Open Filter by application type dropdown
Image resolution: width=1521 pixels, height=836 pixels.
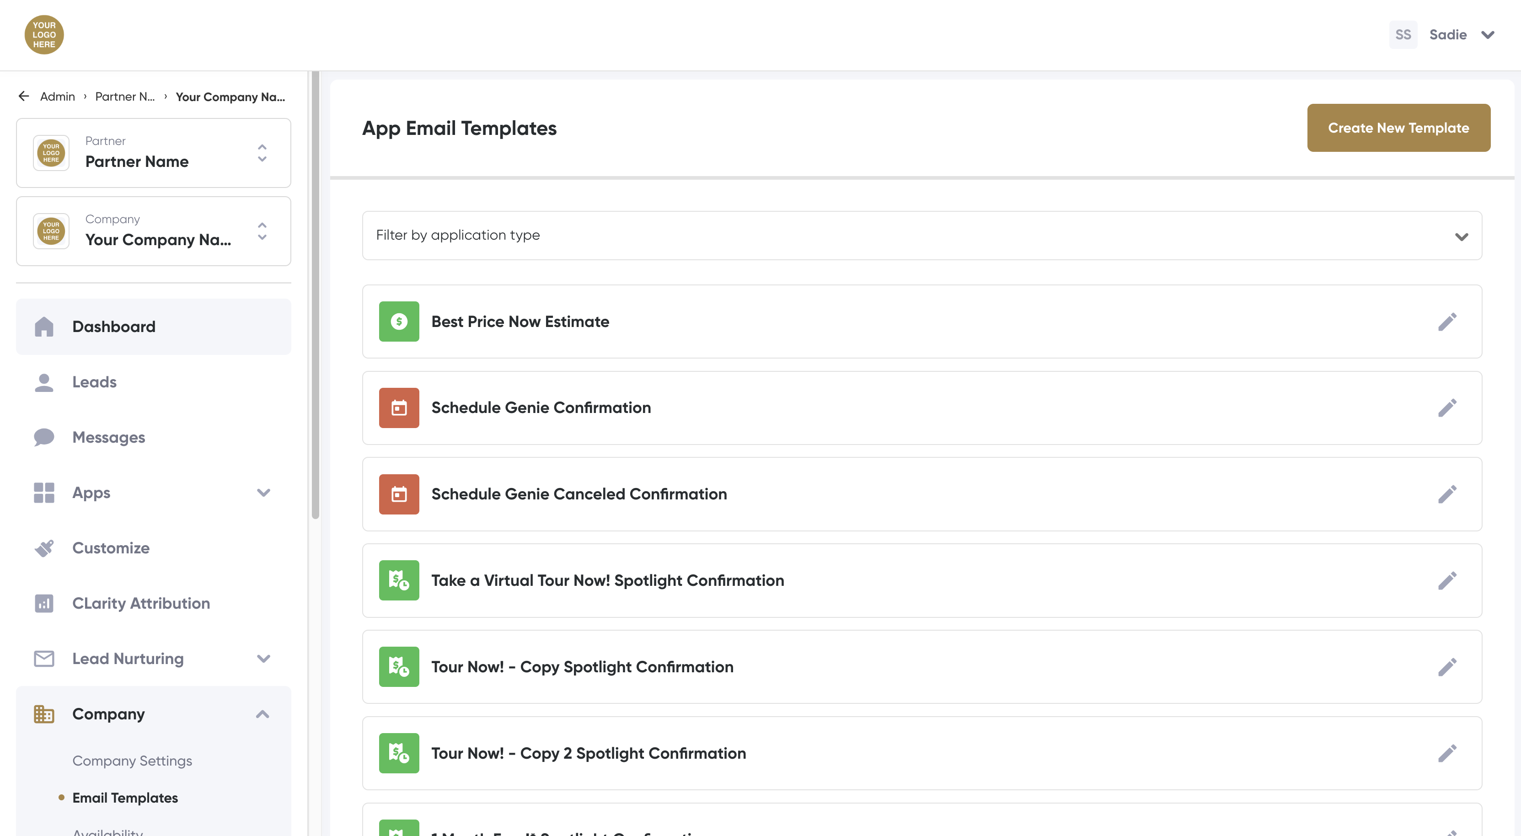(921, 236)
